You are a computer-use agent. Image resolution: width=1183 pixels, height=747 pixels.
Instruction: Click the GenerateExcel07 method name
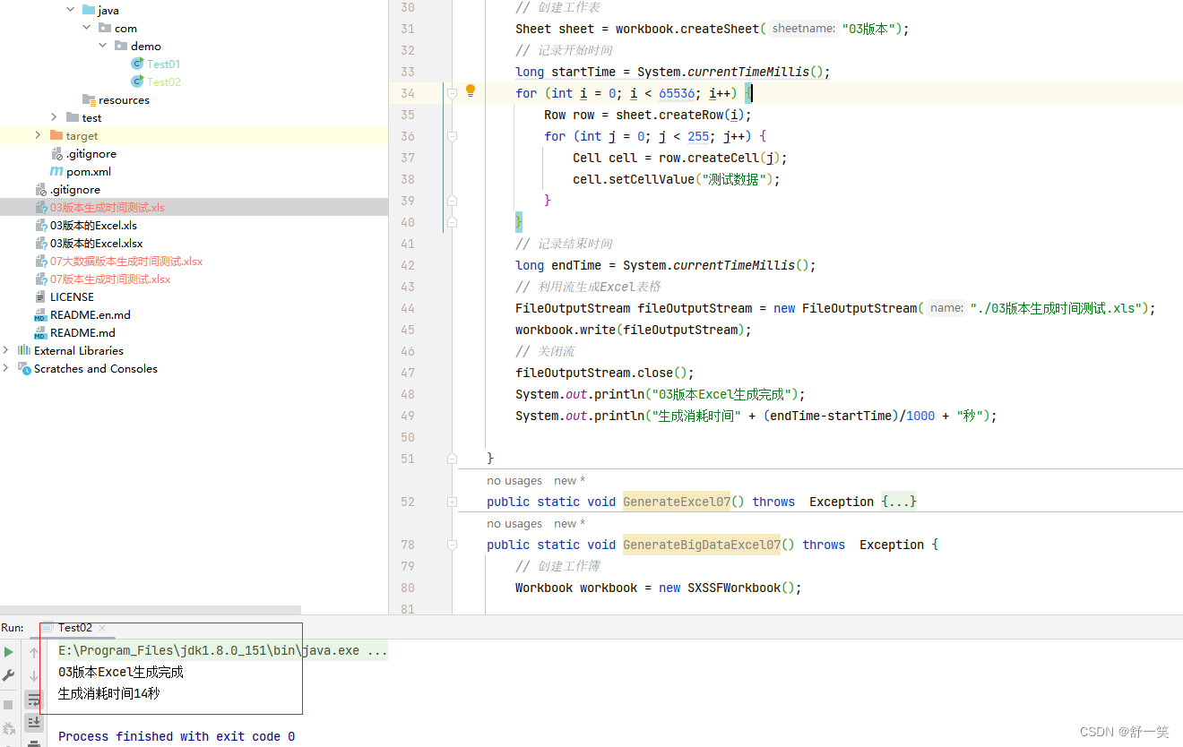click(x=677, y=502)
